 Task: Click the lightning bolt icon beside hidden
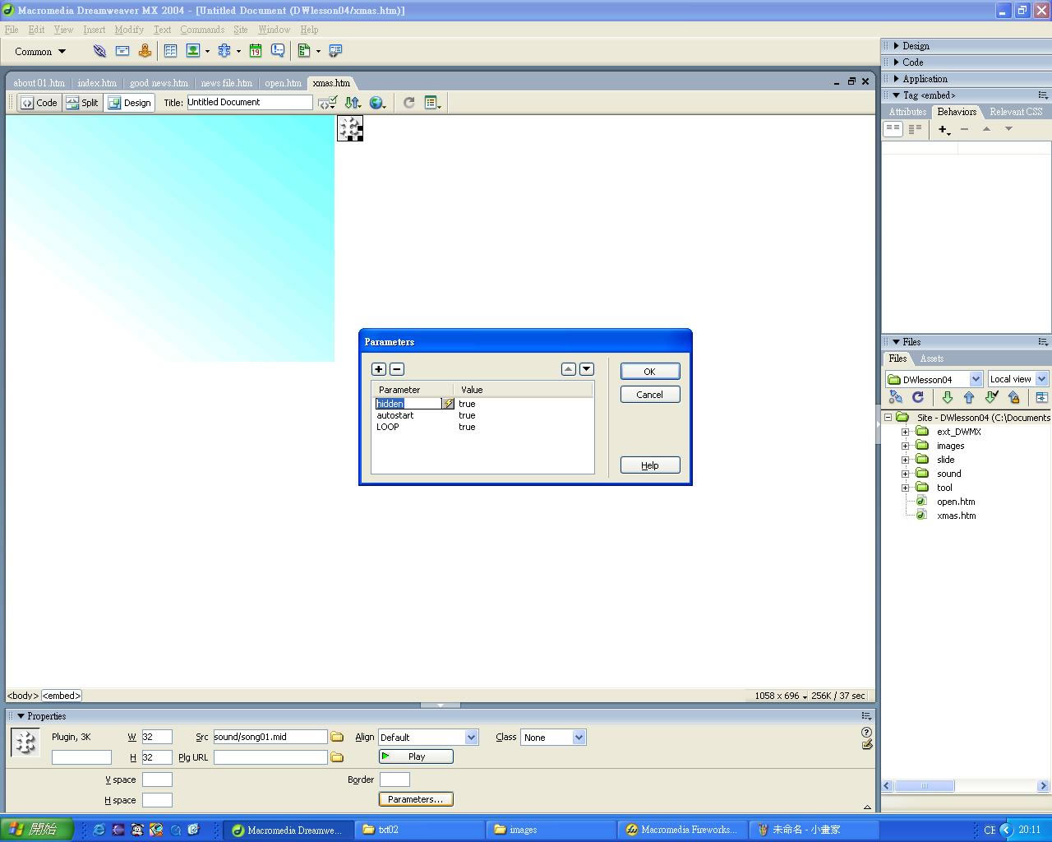448,404
